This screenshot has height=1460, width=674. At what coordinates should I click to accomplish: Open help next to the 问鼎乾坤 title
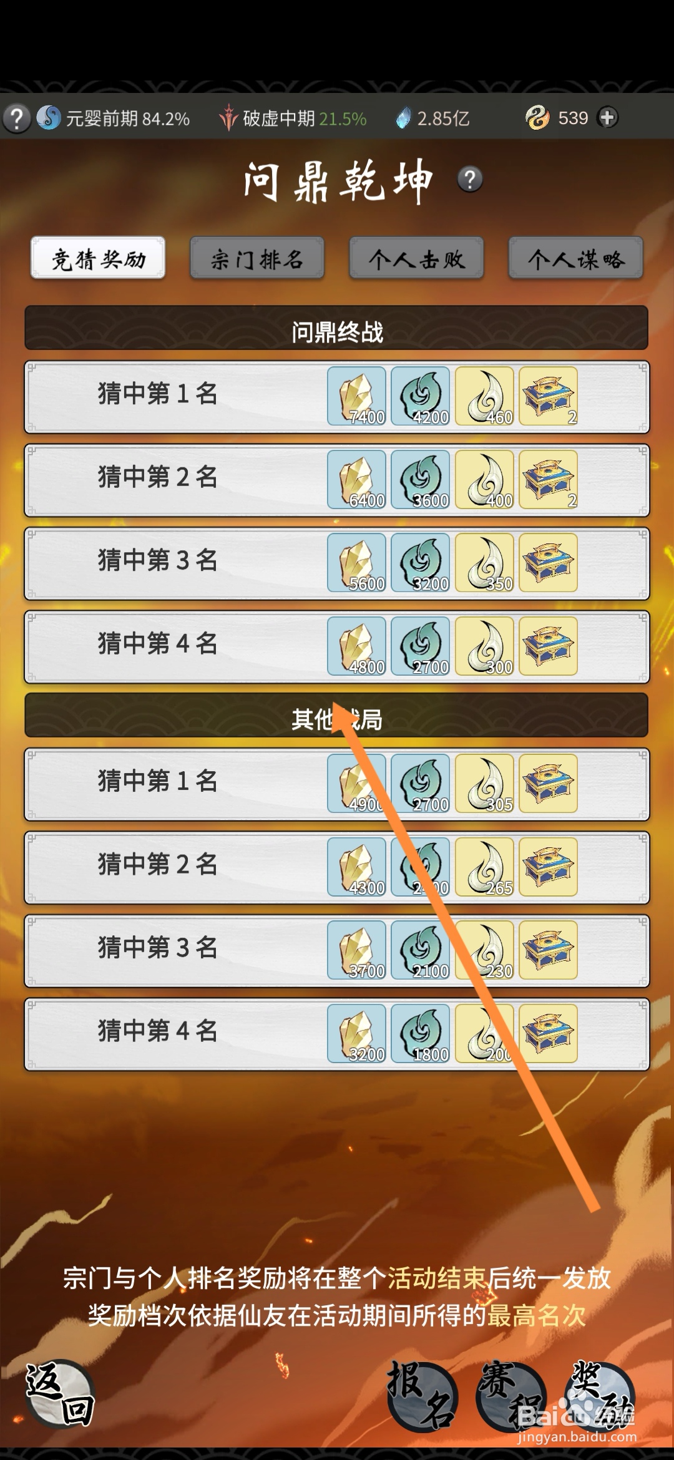470,180
